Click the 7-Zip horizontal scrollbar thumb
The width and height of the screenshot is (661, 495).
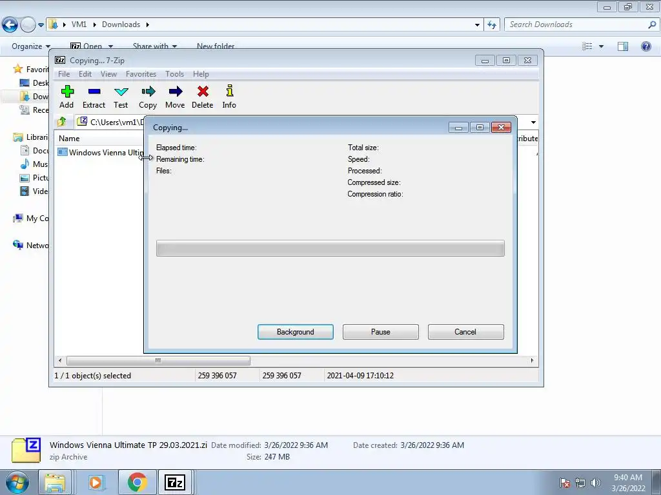click(x=158, y=360)
